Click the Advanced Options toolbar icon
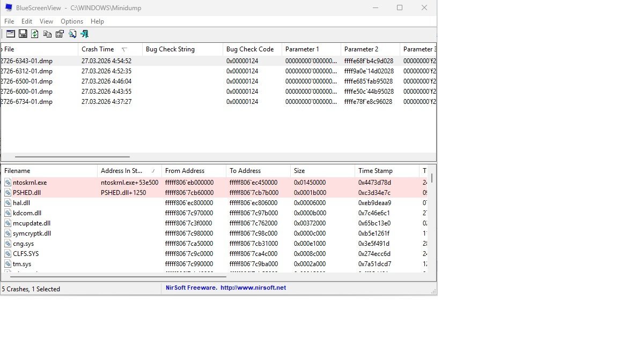Image resolution: width=618 pixels, height=347 pixels. [x=10, y=34]
